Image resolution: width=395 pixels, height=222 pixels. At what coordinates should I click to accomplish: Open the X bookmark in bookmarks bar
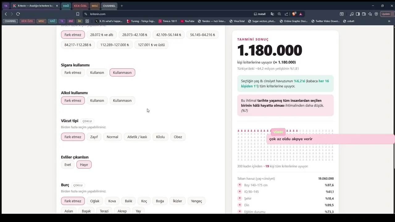109,21
